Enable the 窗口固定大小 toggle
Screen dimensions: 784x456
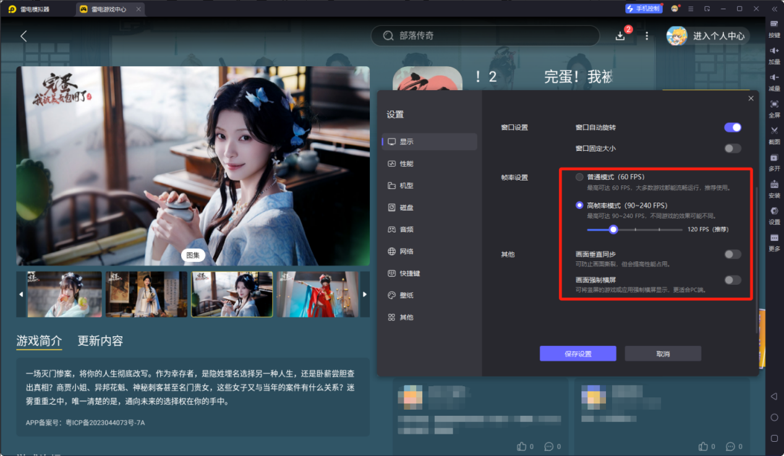tap(732, 148)
